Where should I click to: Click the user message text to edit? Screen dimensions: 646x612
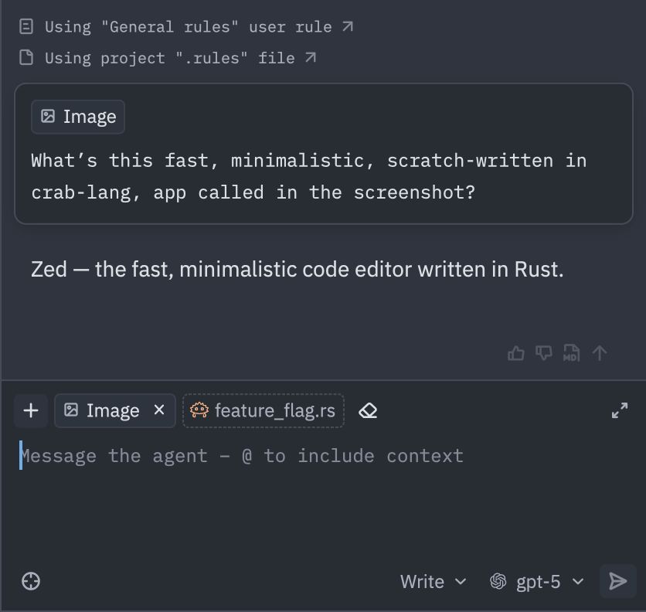click(309, 177)
